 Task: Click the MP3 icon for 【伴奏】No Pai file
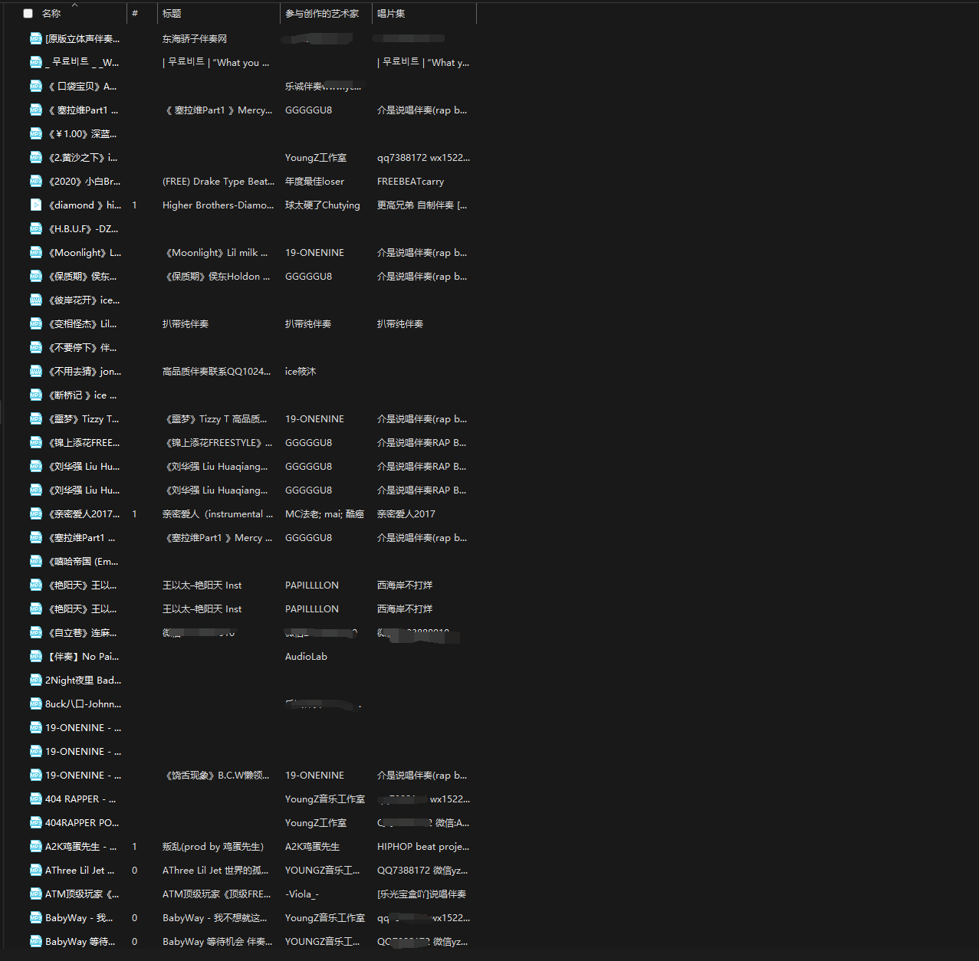tap(35, 657)
